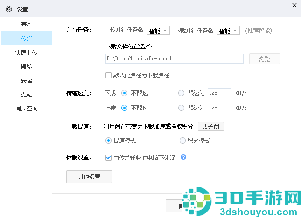Select 限速为 radio for 上传 speed
This screenshot has width=301, height=219.
[181, 108]
